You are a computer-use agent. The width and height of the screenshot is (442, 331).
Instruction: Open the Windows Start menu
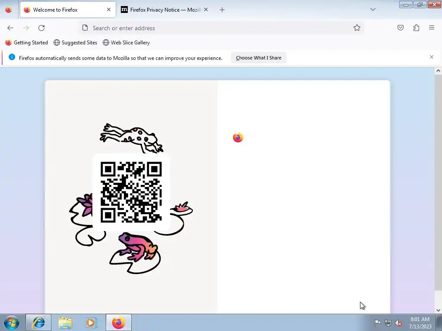(12, 322)
